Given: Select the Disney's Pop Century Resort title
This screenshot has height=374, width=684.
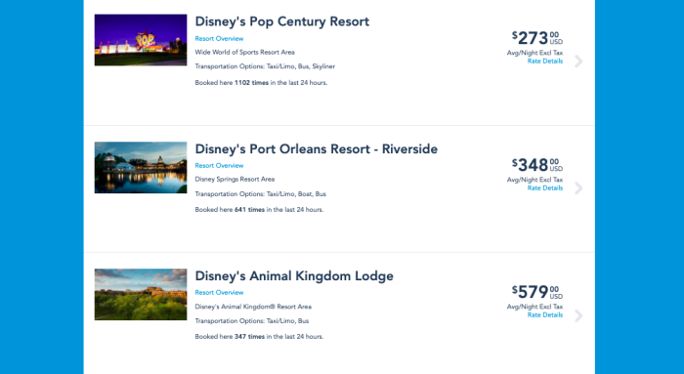Looking at the screenshot, I should (x=281, y=21).
